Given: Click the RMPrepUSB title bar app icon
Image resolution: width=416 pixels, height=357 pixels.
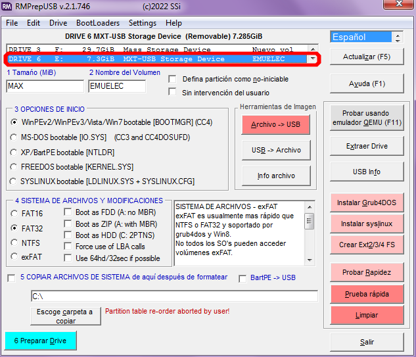Looking at the screenshot, I should [x=7, y=7].
